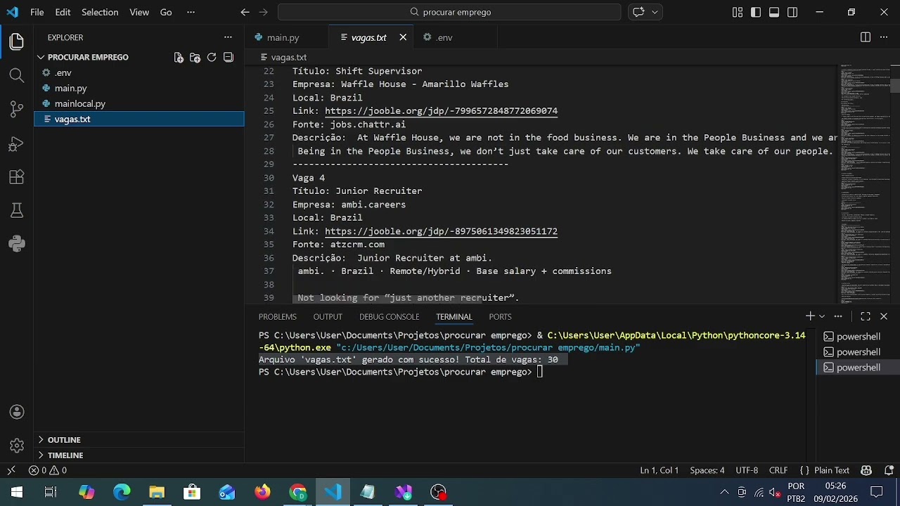The image size is (900, 506).
Task: Change the CRLF end of line
Action: point(778,470)
